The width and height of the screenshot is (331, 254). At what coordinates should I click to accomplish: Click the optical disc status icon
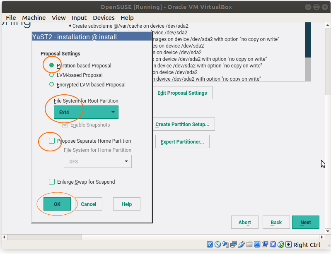[x=217, y=244]
